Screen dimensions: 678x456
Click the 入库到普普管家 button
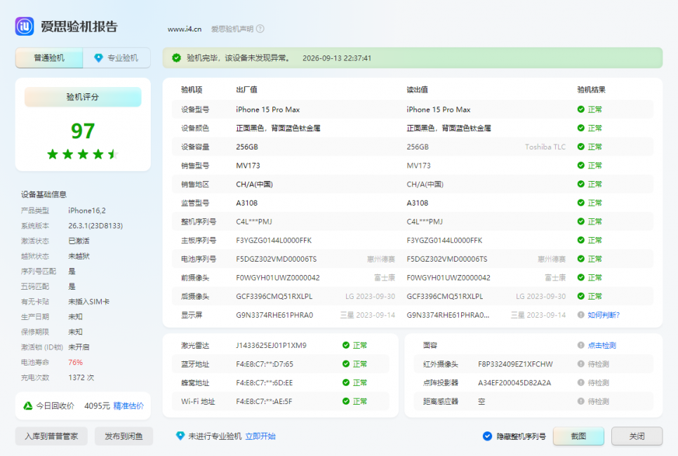(51, 436)
